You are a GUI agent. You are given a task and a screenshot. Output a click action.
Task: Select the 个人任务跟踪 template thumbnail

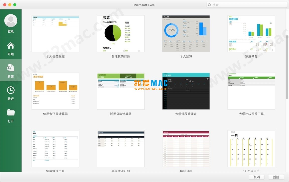[x=55, y=34]
